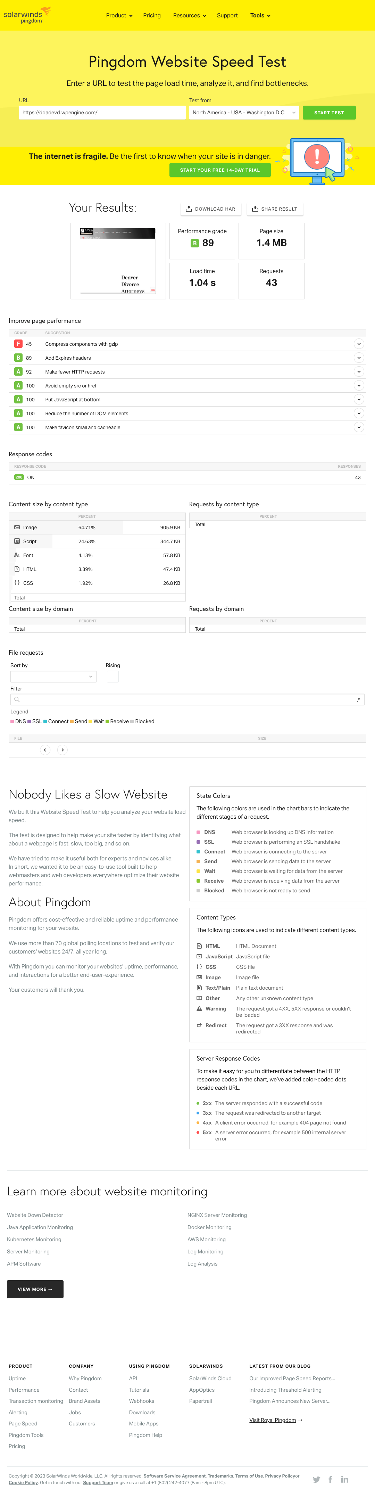Click the website screenshot thumbnail
Image resolution: width=375 pixels, height=1489 pixels.
click(118, 261)
